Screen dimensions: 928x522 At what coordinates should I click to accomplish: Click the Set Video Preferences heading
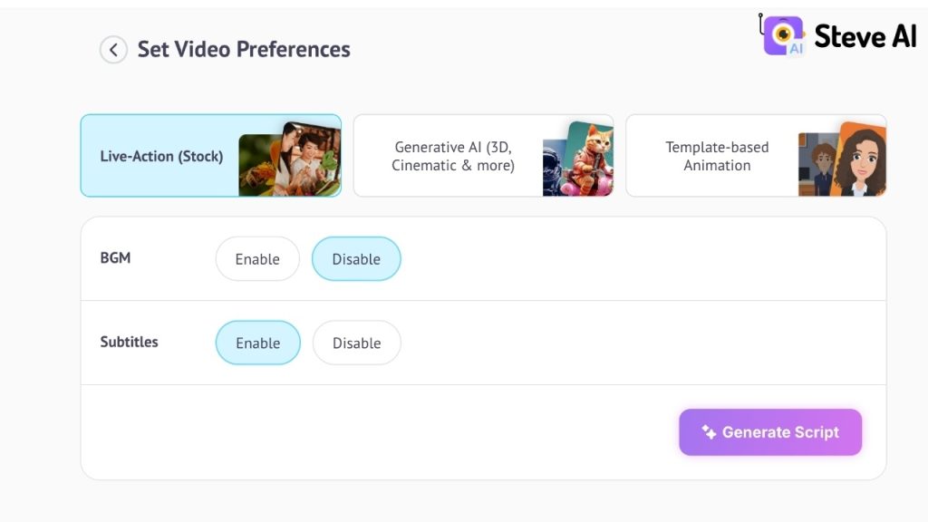point(245,50)
